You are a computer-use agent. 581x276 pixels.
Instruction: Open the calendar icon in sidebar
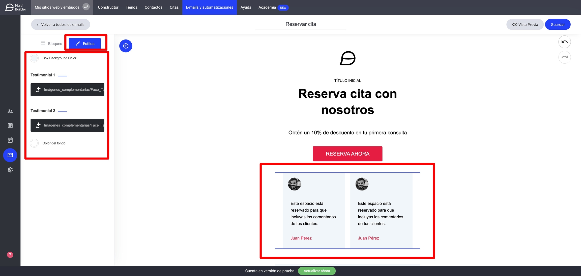pyautogui.click(x=10, y=140)
